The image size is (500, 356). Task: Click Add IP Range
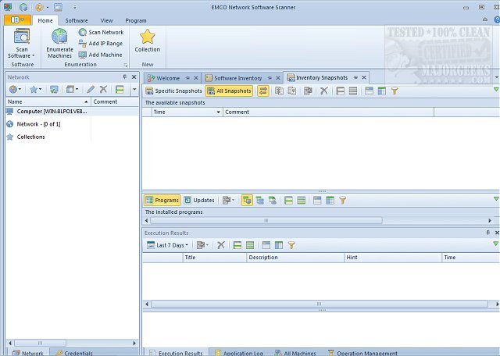pyautogui.click(x=101, y=44)
